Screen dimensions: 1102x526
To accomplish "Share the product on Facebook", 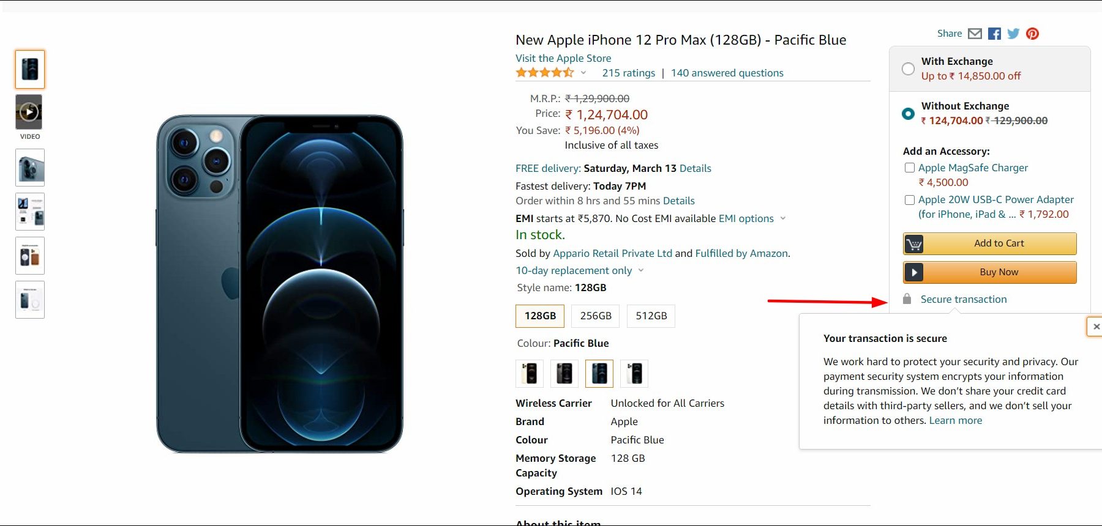I will point(995,34).
